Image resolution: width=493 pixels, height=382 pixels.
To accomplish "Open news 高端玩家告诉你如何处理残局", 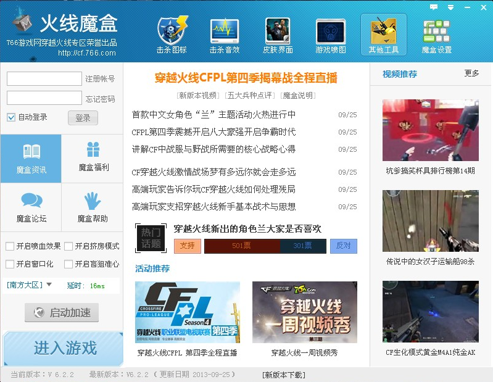I will click(213, 189).
